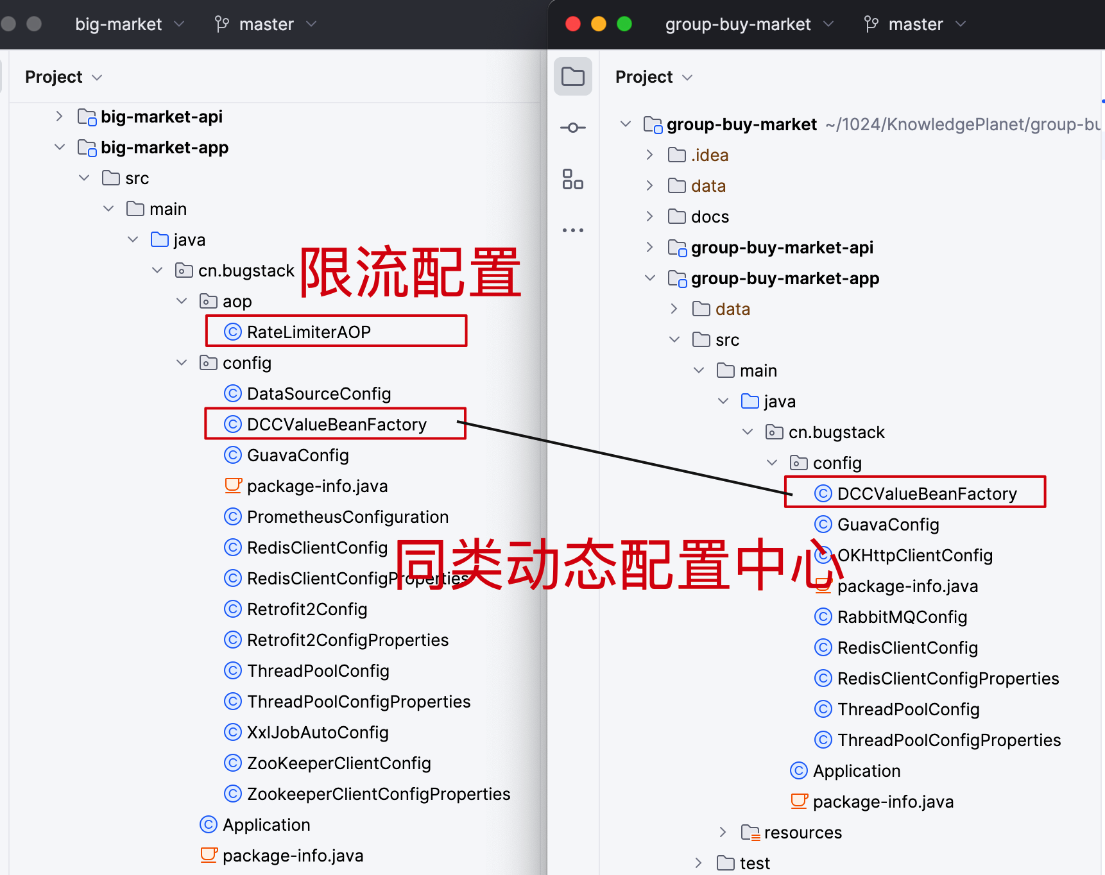The width and height of the screenshot is (1105, 875).
Task: Select the docs folder
Action: (x=710, y=216)
